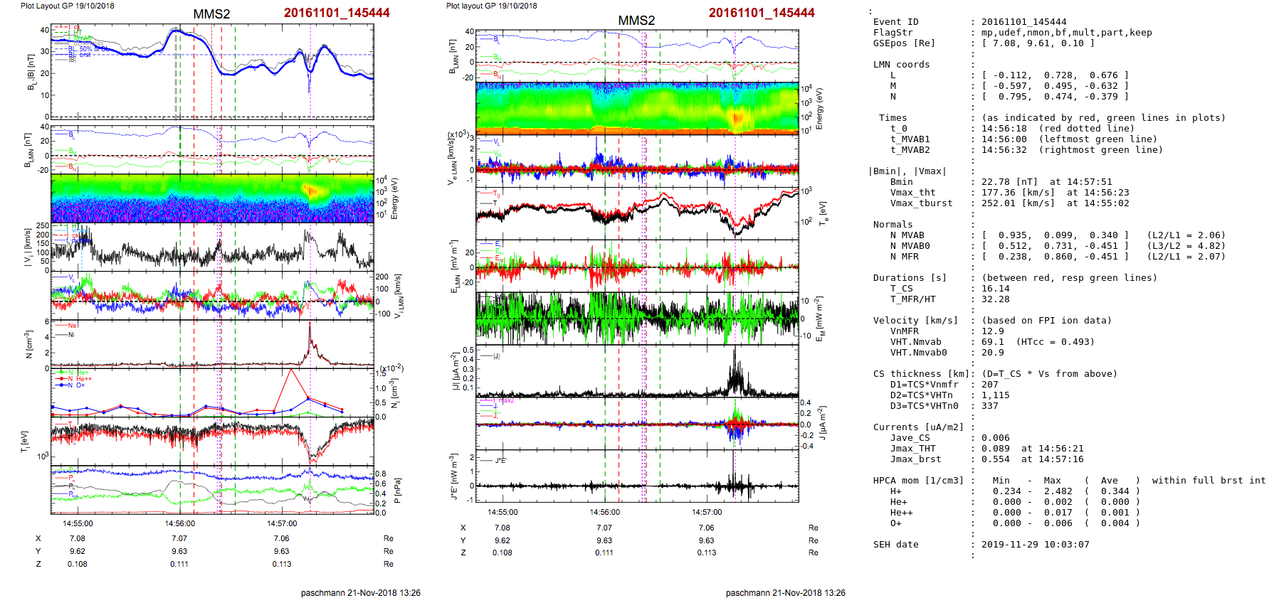Click ratio '(L3/L2 = 4.82)'
1284x598 pixels.
1186,246
